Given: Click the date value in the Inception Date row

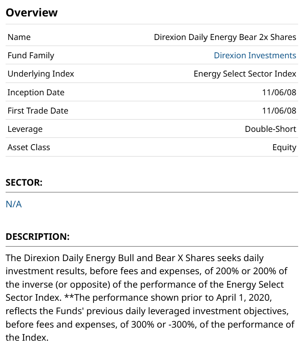Looking at the screenshot, I should coord(279,92).
